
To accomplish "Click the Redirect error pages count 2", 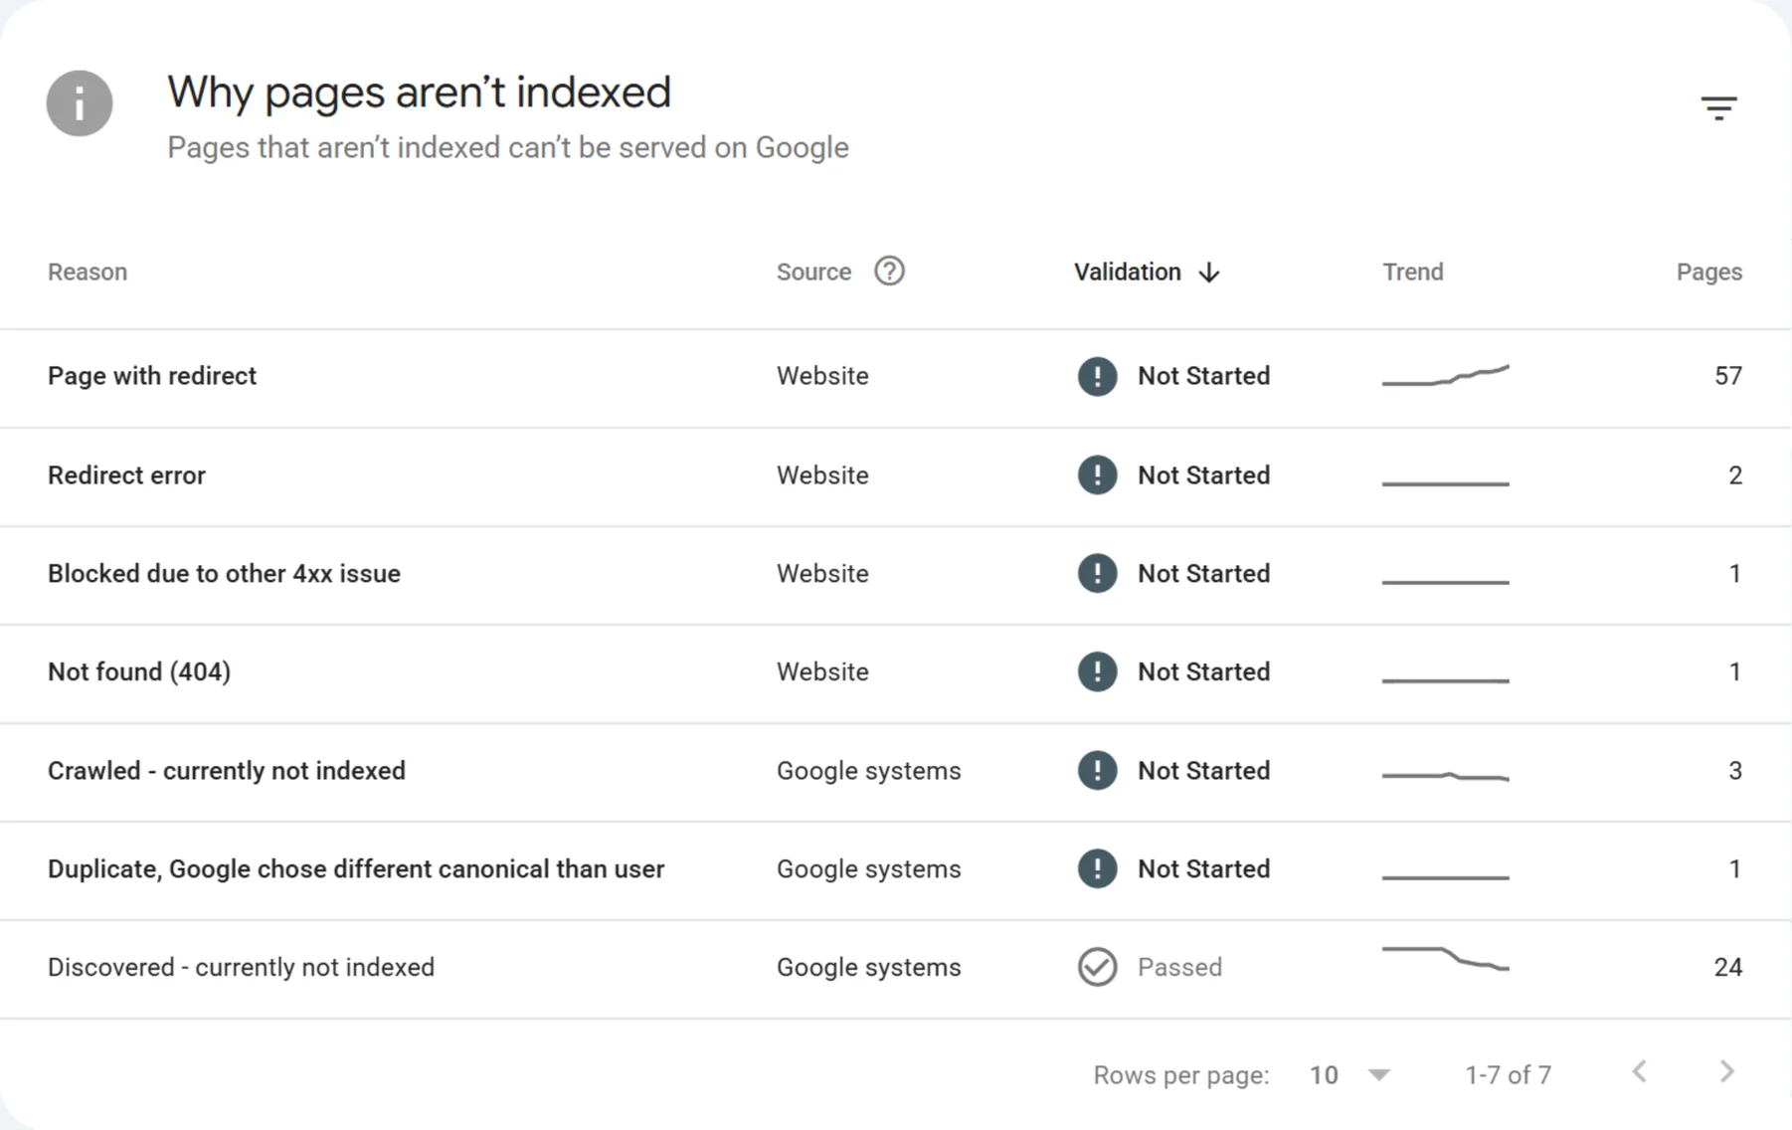I will [x=1734, y=474].
